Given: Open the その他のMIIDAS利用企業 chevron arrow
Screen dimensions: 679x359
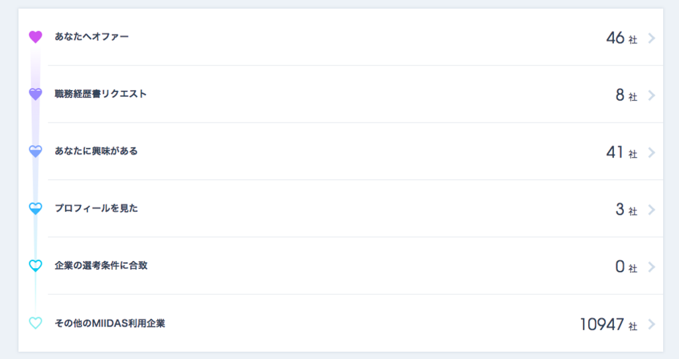Looking at the screenshot, I should click(651, 325).
